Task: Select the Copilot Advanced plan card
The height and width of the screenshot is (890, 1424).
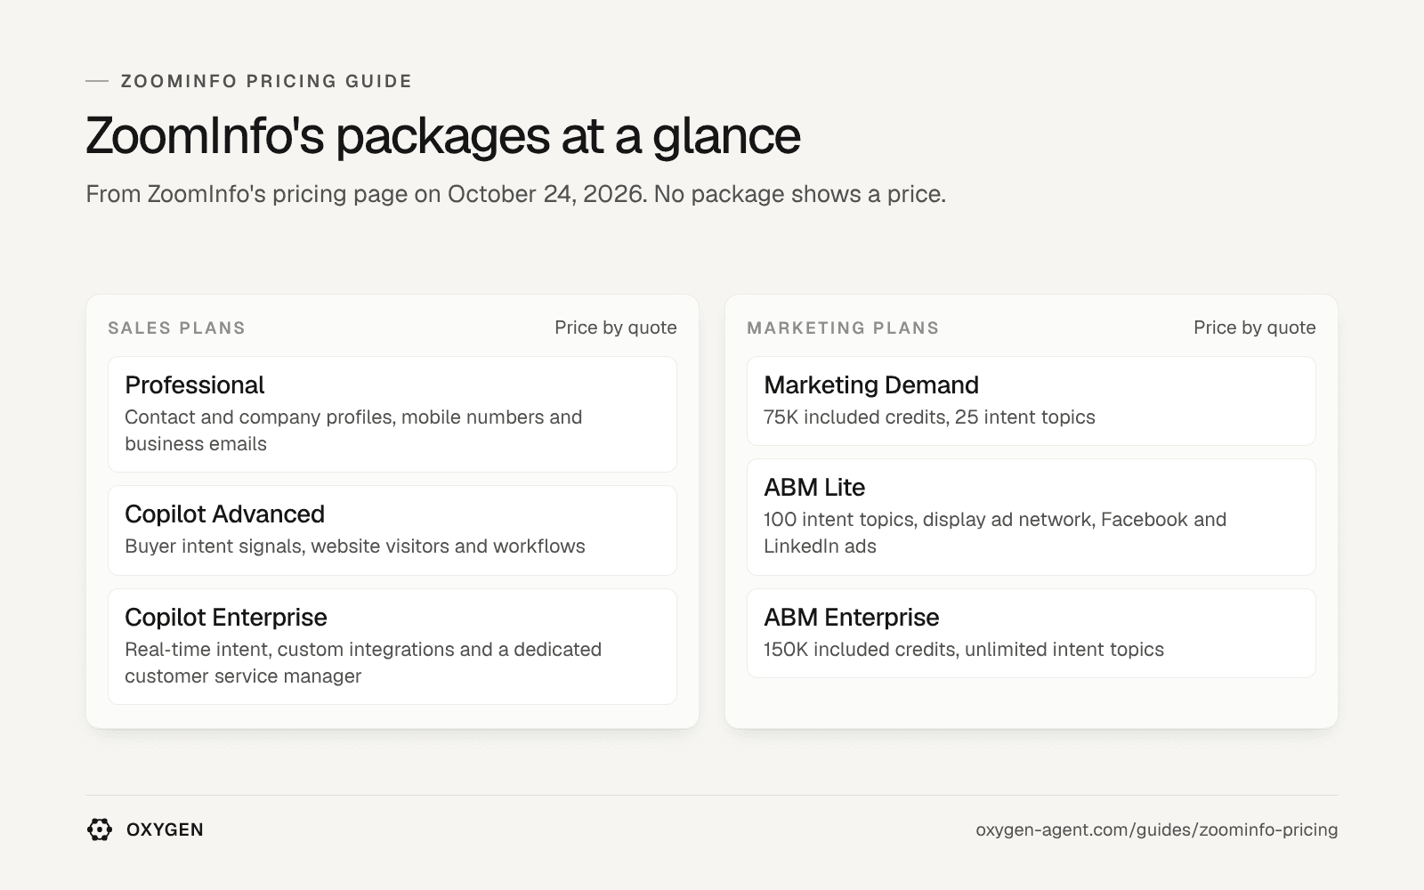Action: point(392,530)
